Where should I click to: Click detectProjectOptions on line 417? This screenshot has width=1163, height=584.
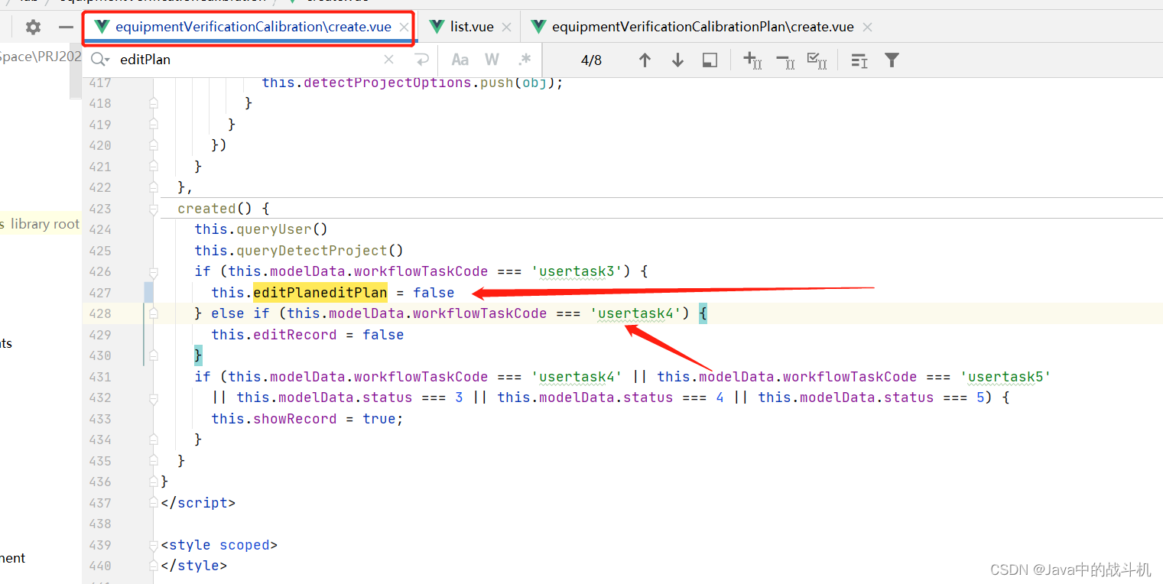coord(387,83)
